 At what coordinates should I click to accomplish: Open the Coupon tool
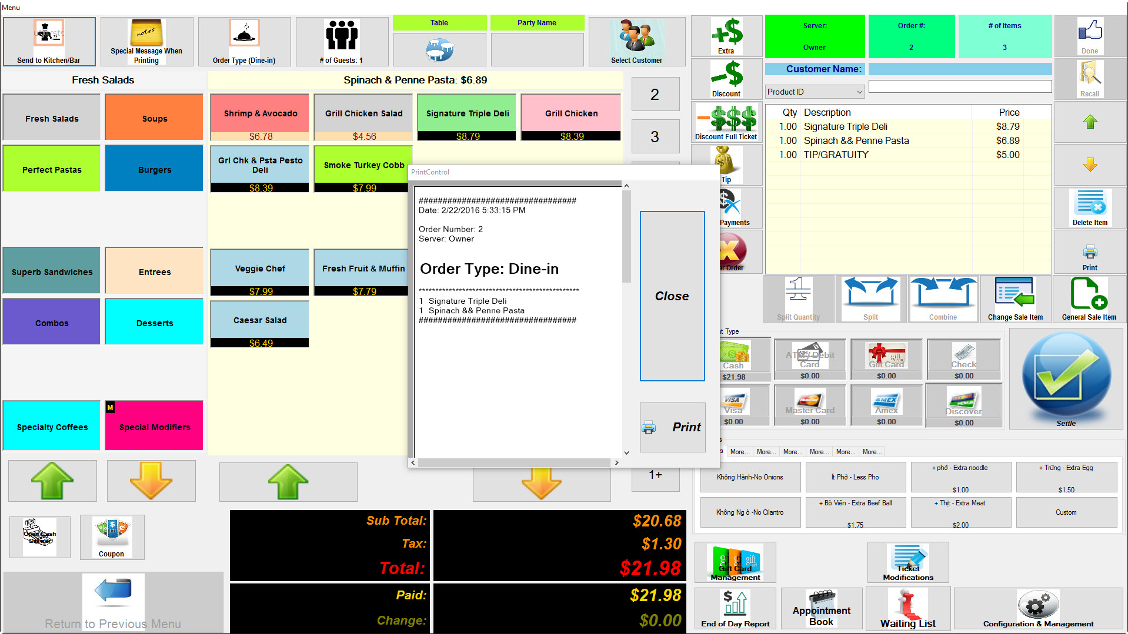(112, 537)
